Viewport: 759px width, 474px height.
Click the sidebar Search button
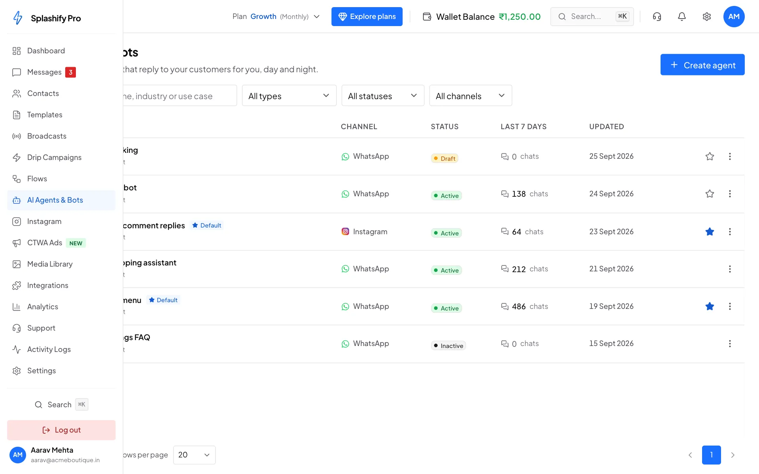61,404
